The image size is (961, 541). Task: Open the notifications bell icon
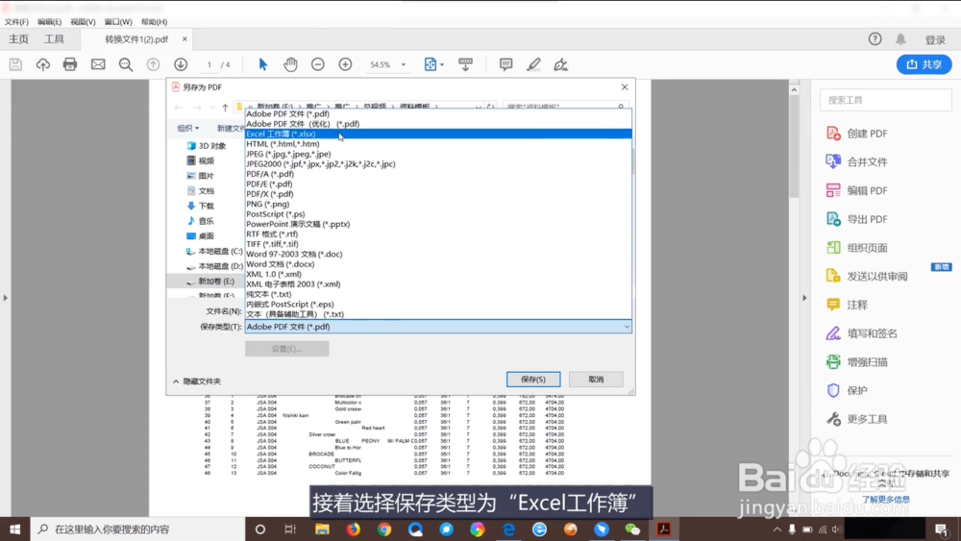900,39
